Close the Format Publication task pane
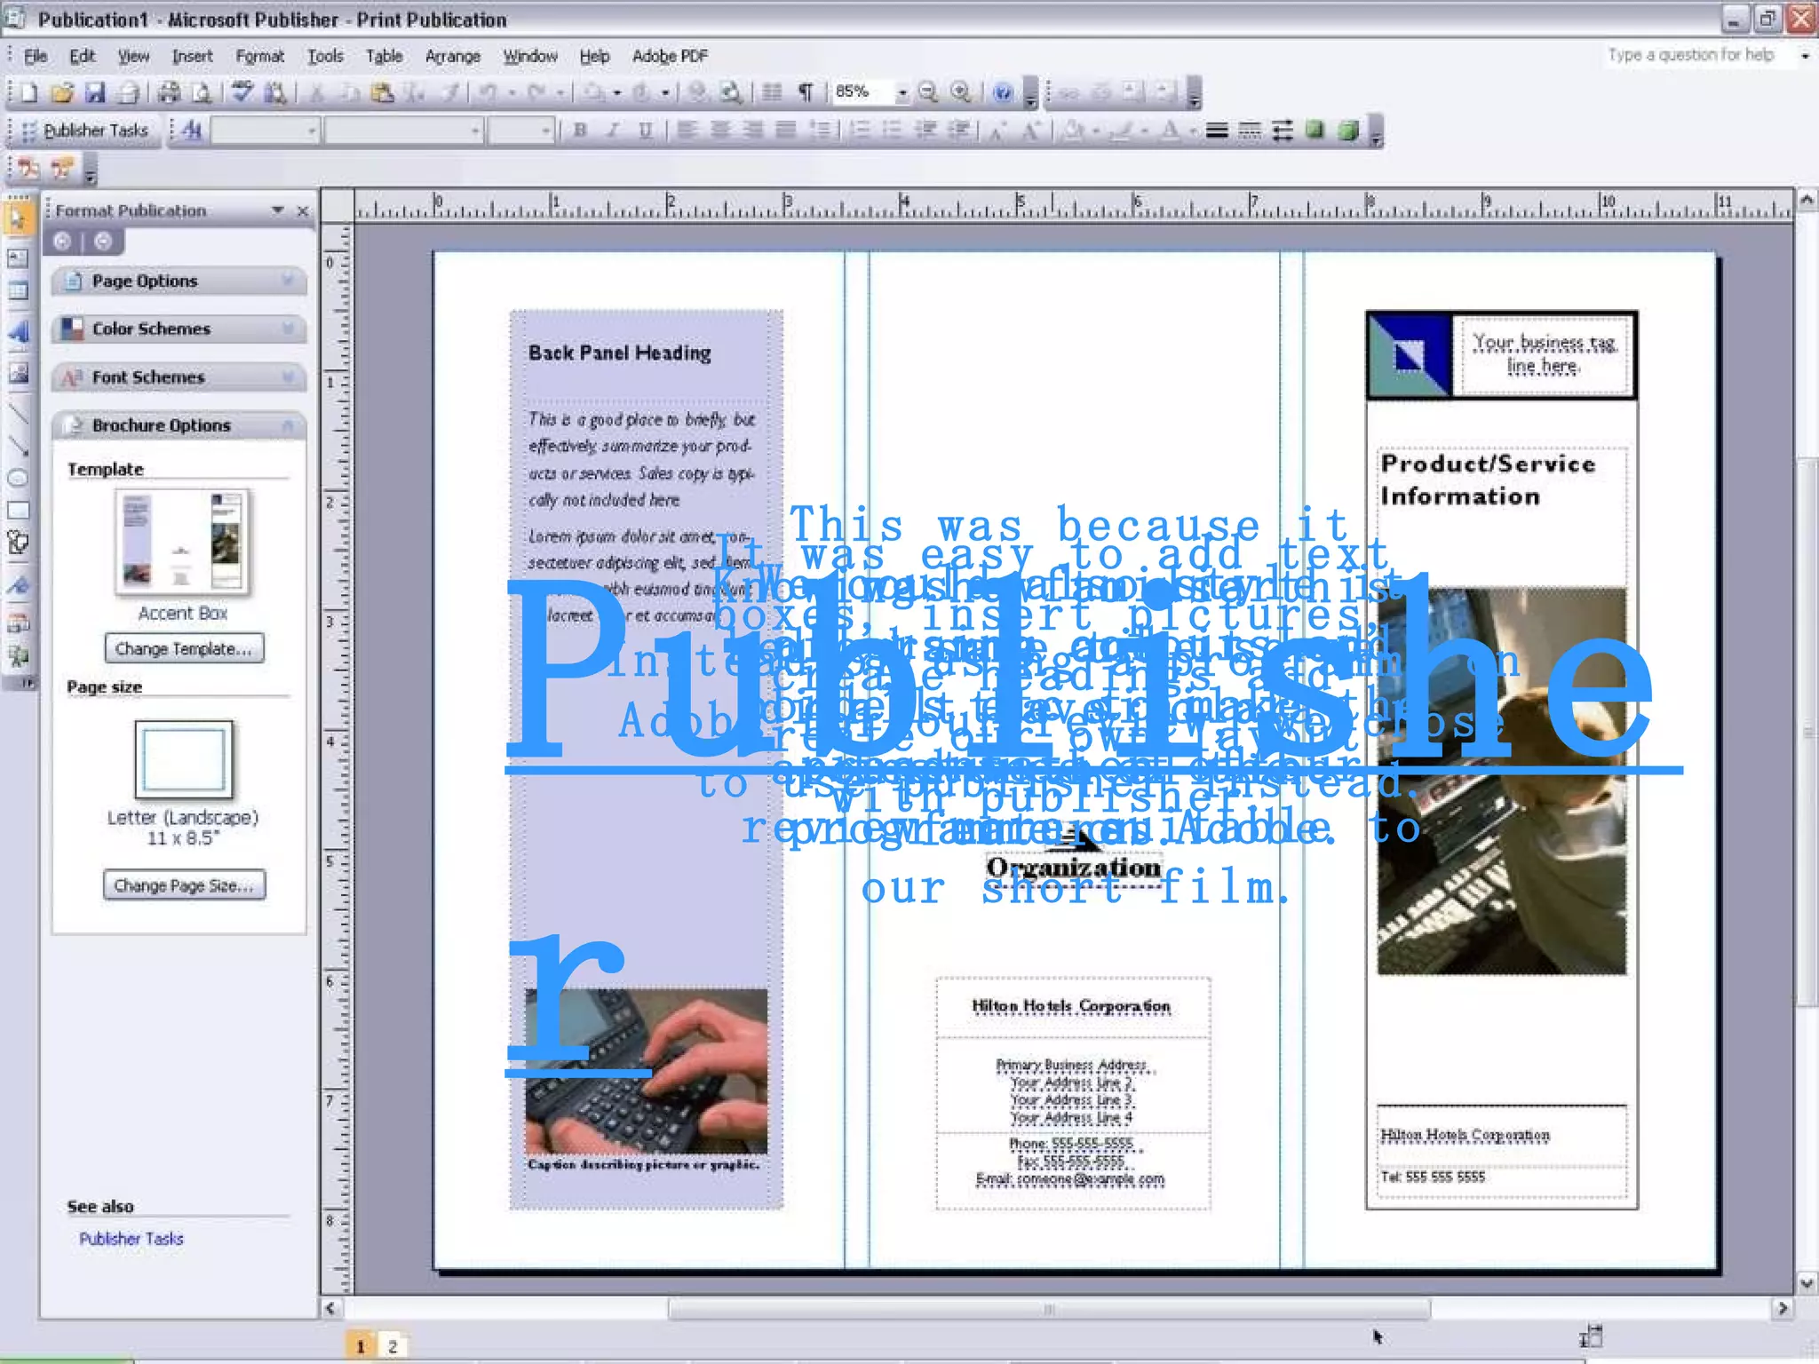Viewport: 1819px width, 1364px height. tap(303, 210)
